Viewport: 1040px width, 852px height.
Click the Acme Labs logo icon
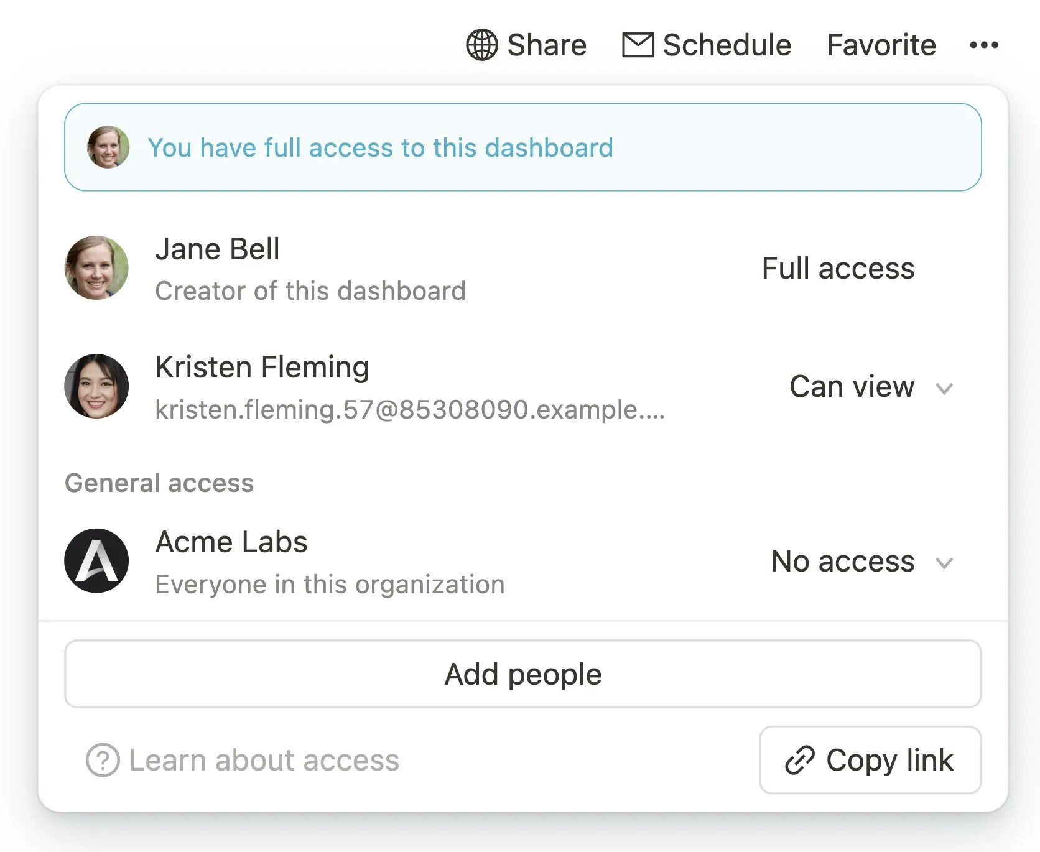pos(96,560)
